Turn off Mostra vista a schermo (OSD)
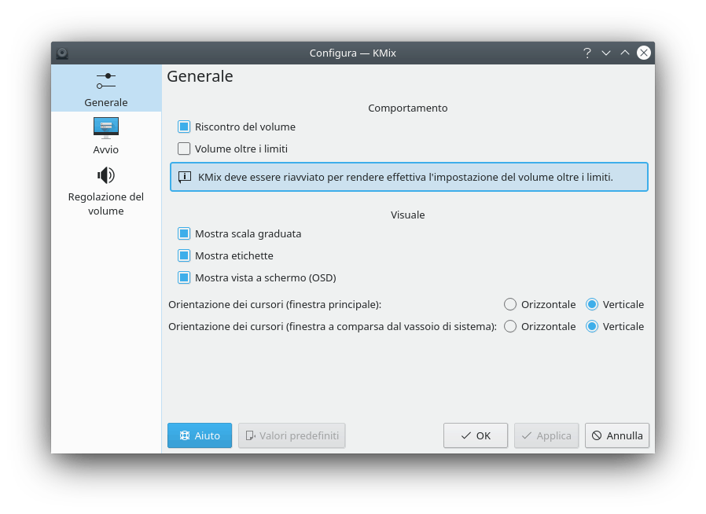The width and height of the screenshot is (706, 514). tap(184, 277)
